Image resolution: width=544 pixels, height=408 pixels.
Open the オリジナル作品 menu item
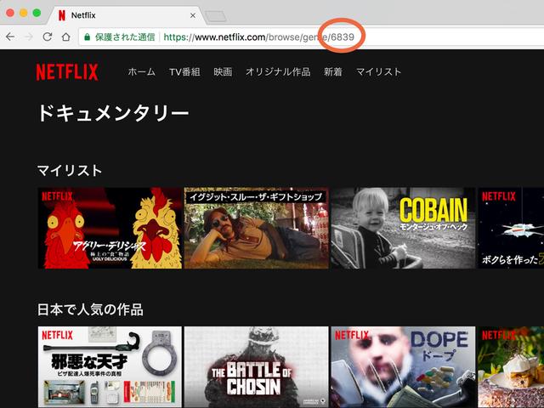(x=278, y=71)
